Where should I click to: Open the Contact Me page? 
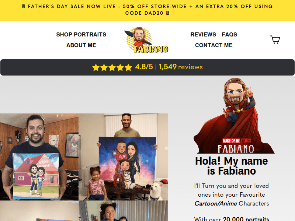click(x=214, y=45)
